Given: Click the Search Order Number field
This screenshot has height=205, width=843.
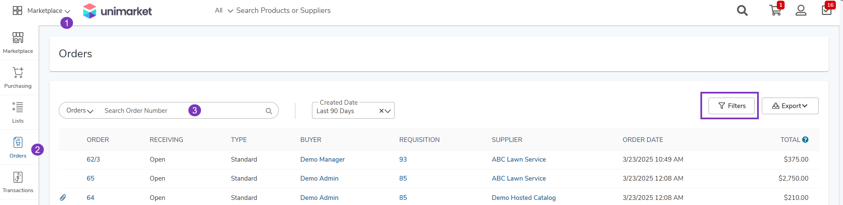Looking at the screenshot, I should point(182,110).
